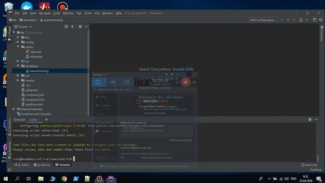Select the Local terminal tab

click(33, 120)
